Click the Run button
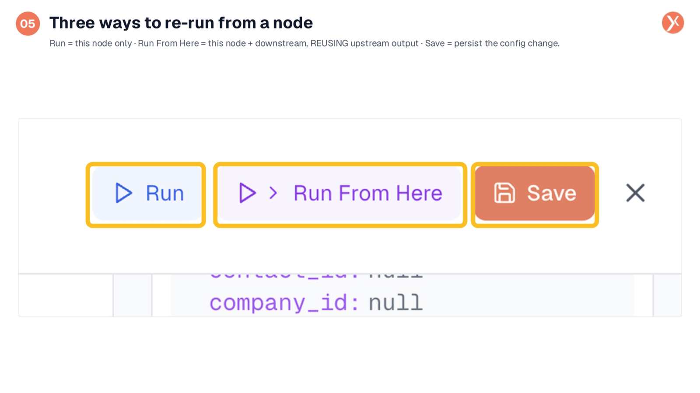Viewport: 700px width, 393px height. (x=146, y=193)
